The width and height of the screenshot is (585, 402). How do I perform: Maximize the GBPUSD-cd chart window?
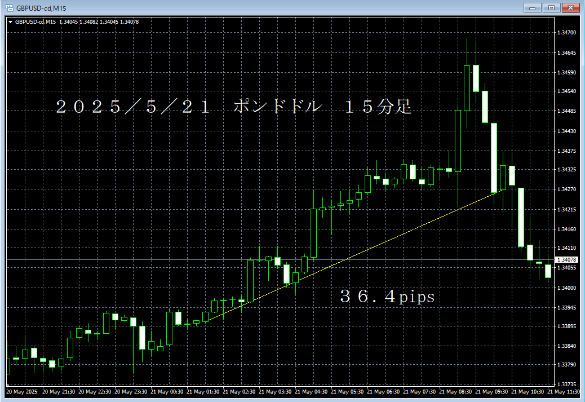pos(551,8)
